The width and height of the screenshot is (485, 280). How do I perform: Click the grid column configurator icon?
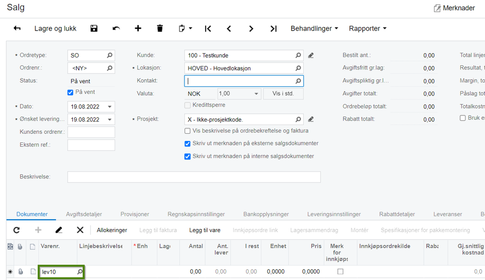[x=10, y=247]
